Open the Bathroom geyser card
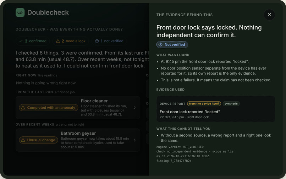 click(78, 140)
